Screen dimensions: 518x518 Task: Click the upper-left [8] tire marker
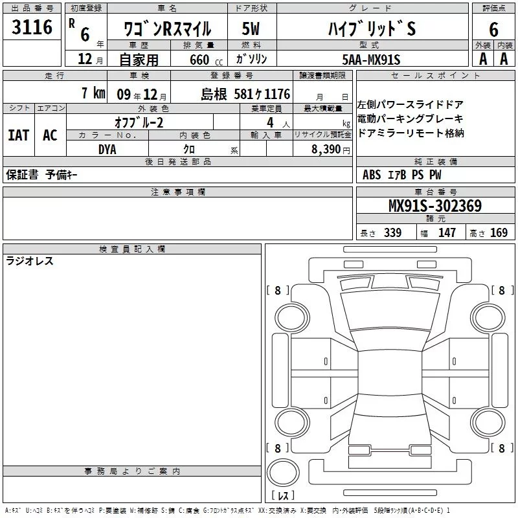pyautogui.click(x=278, y=291)
